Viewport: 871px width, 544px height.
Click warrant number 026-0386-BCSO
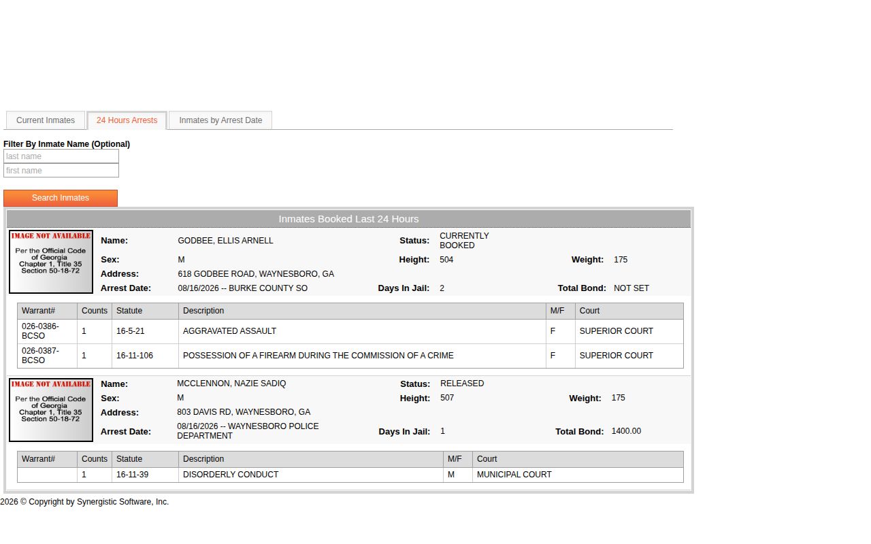pyautogui.click(x=40, y=331)
